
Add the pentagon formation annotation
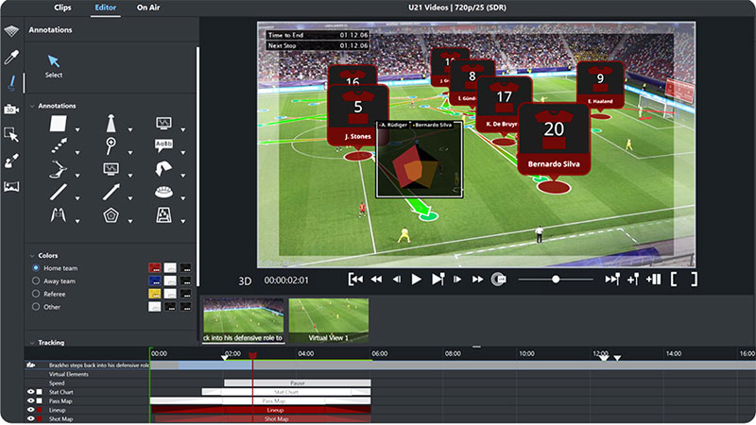[111, 215]
